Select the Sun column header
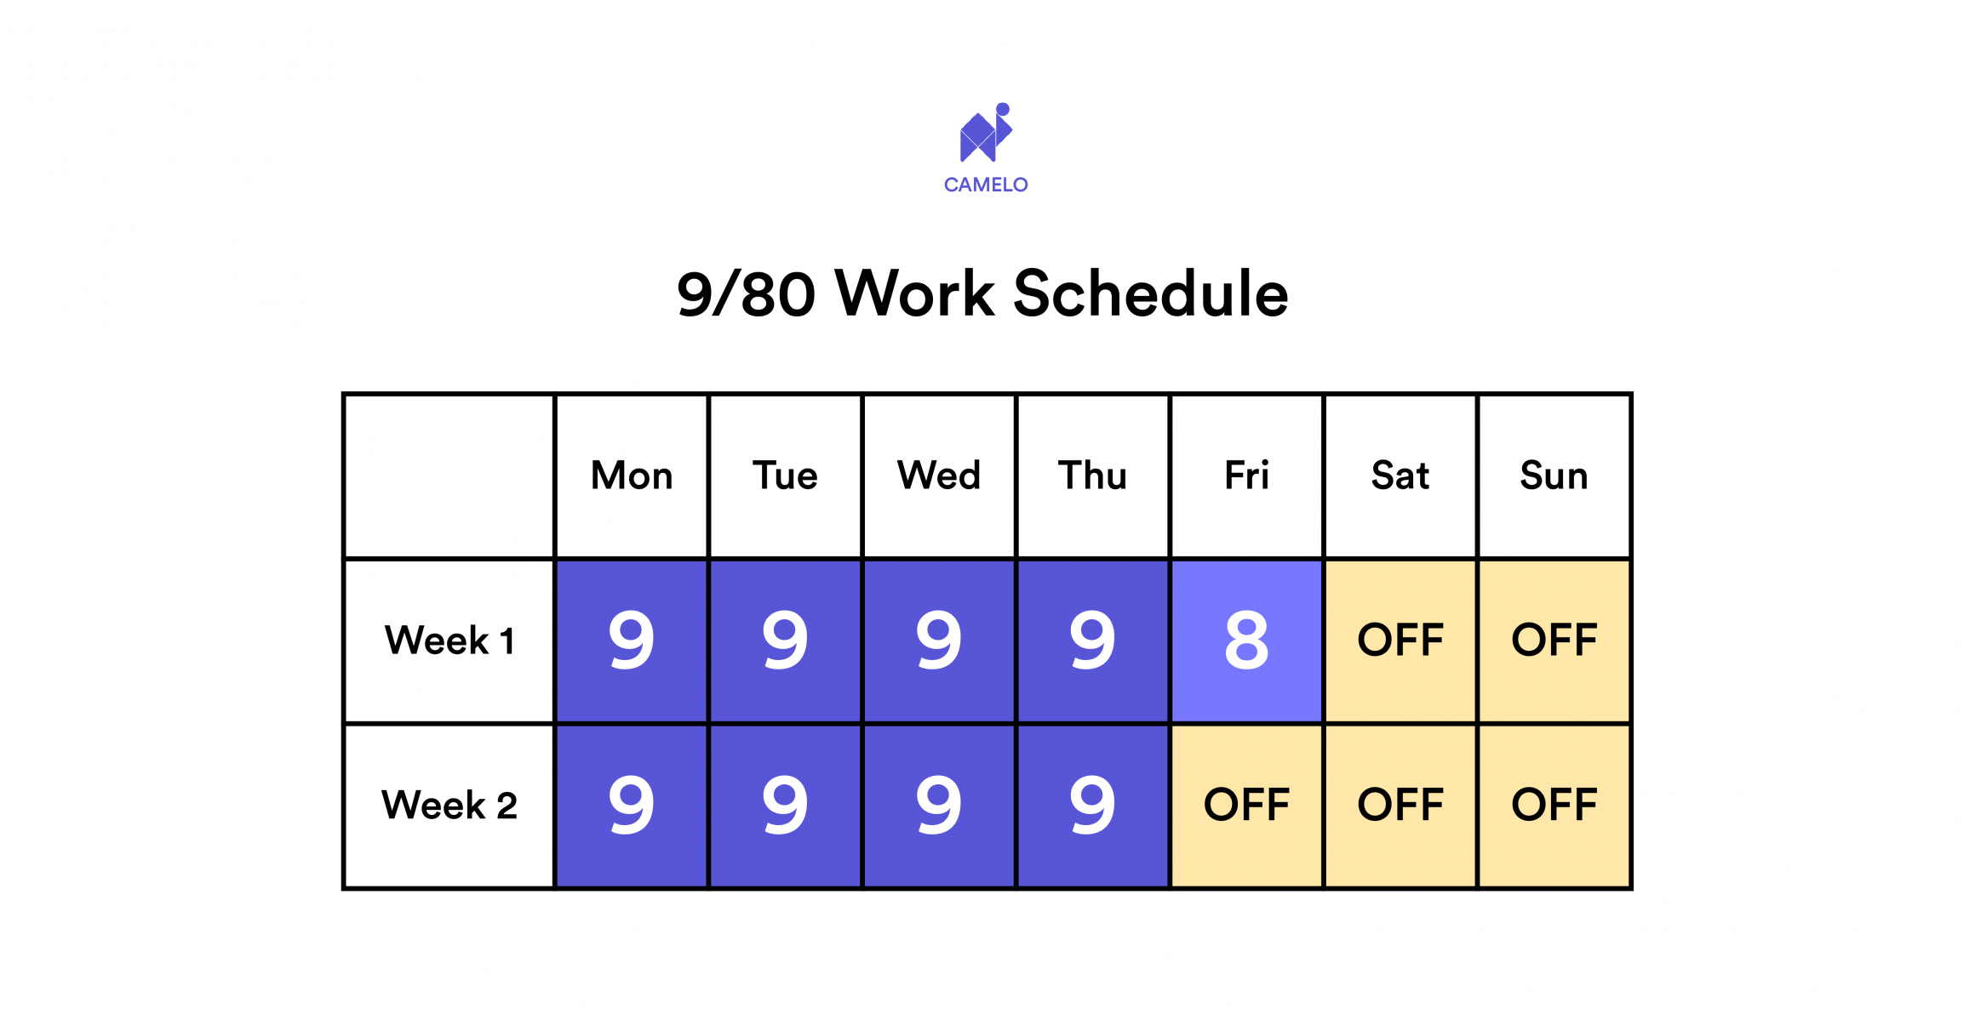The width and height of the screenshot is (1975, 1031). 1554,476
